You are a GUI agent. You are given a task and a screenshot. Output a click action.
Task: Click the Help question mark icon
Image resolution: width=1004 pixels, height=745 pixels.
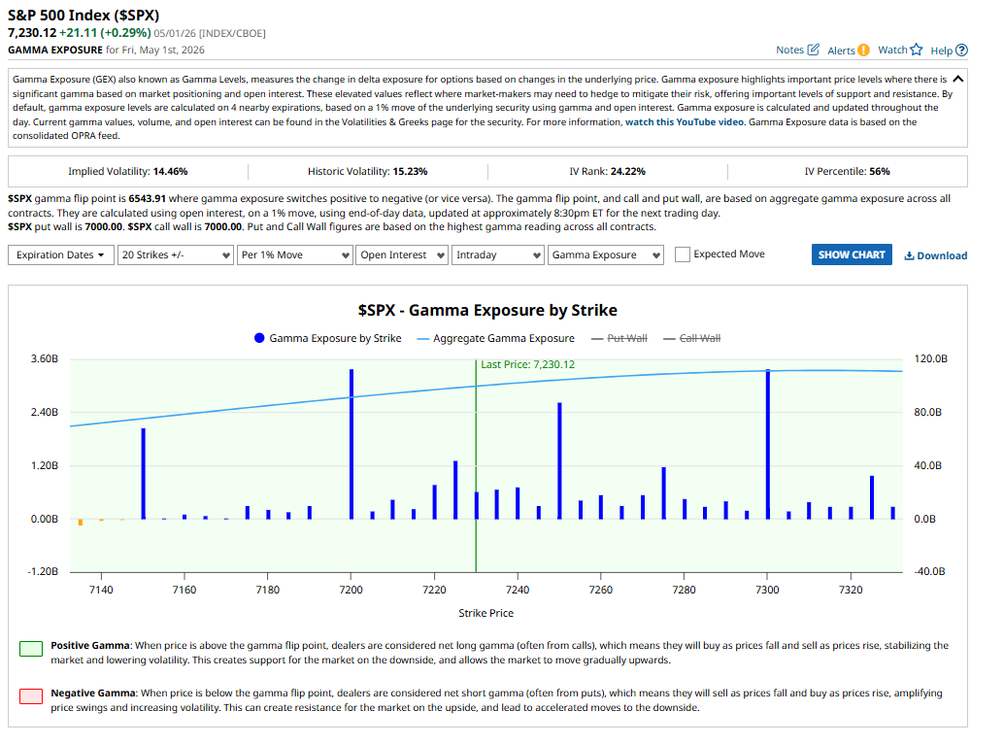coord(961,50)
